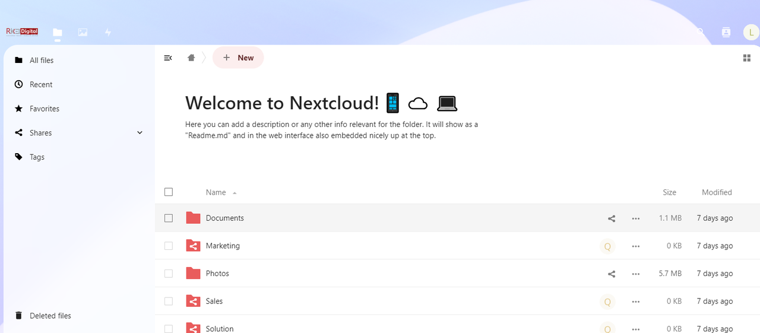Open the Activity lightning bolt app
Image resolution: width=760 pixels, height=333 pixels.
[108, 32]
